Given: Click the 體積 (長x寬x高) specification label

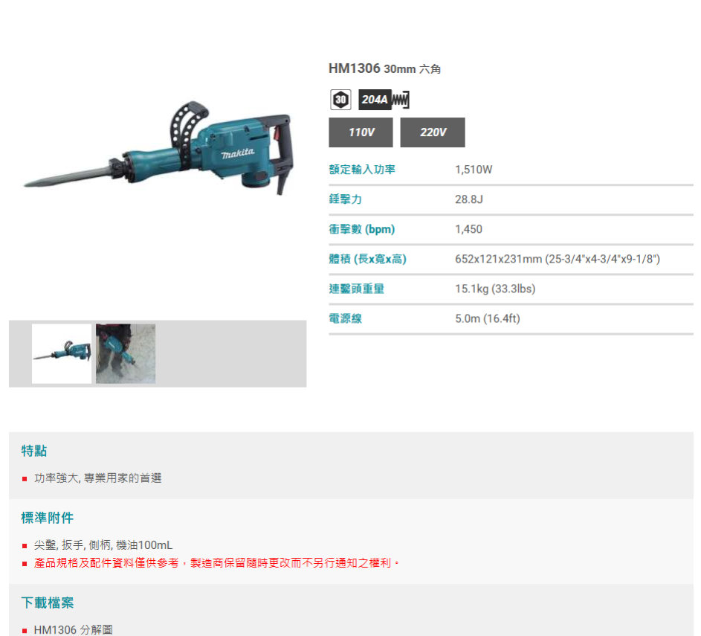Looking at the screenshot, I should [x=367, y=259].
